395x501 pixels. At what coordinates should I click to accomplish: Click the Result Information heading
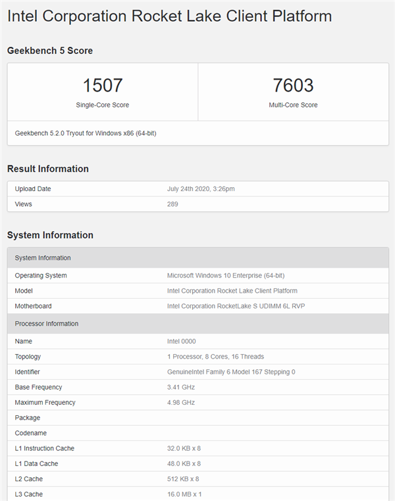[48, 169]
